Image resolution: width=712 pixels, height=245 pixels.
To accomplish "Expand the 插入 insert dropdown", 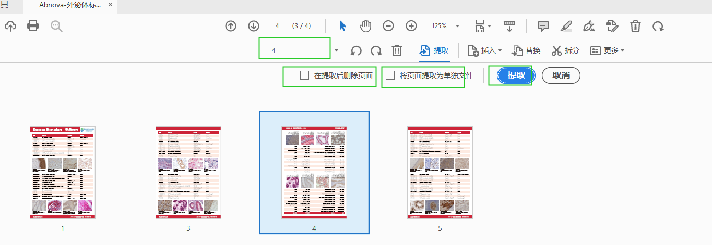I will 484,50.
